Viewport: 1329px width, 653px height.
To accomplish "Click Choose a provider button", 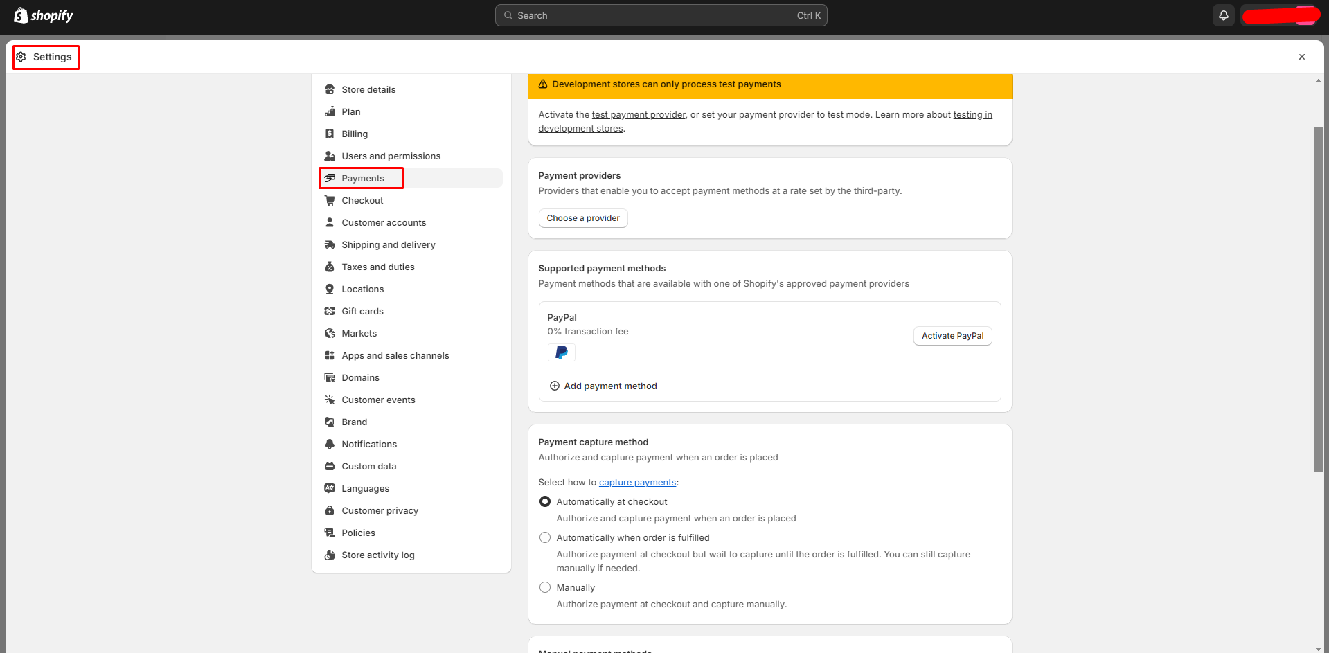I will pos(583,218).
